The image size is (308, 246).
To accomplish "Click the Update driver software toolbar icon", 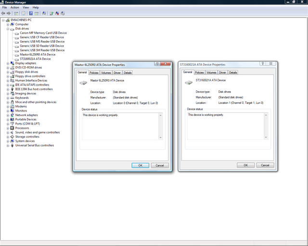I will pyautogui.click(x=51, y=13).
